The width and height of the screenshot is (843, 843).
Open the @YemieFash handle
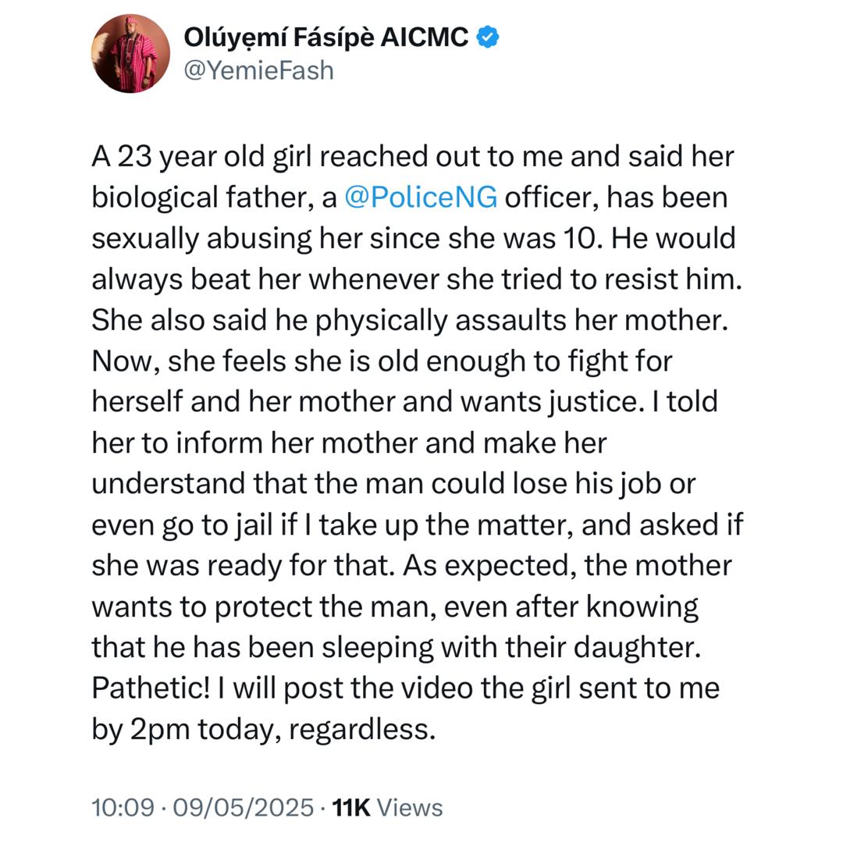click(x=258, y=70)
